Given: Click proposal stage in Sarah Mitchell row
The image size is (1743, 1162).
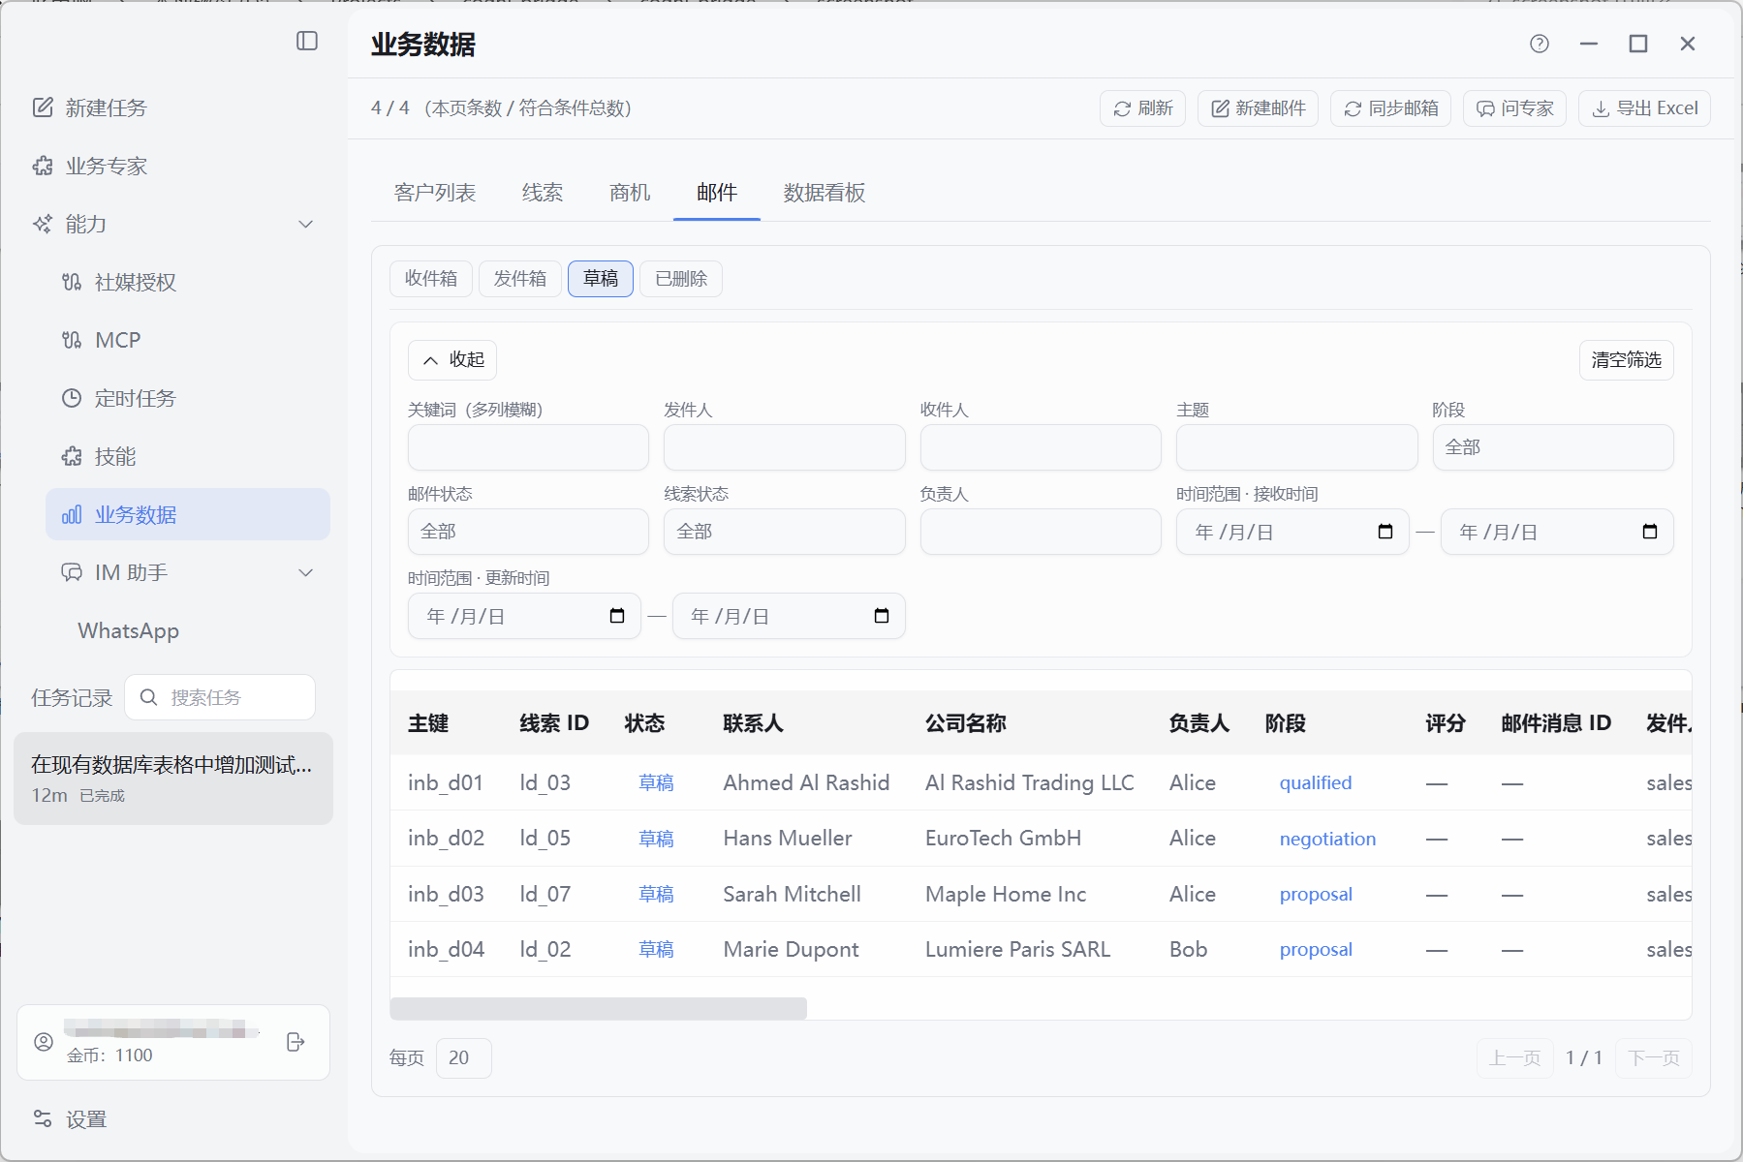Looking at the screenshot, I should pyautogui.click(x=1316, y=894).
